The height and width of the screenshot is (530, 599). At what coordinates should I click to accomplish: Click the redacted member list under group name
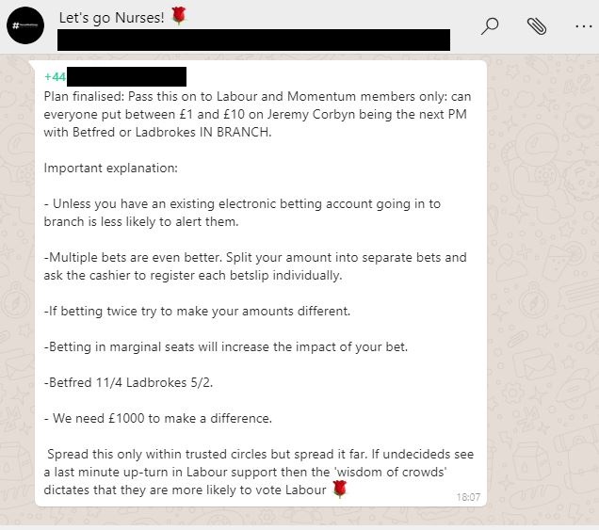253,40
